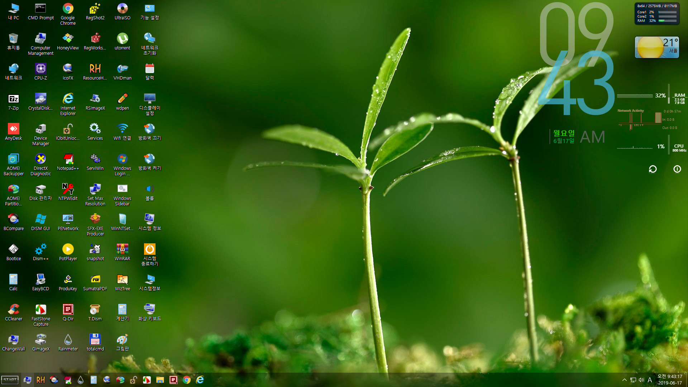The width and height of the screenshot is (688, 387).
Task: Open FastStone Capture desktop shortcut
Action: 40,315
